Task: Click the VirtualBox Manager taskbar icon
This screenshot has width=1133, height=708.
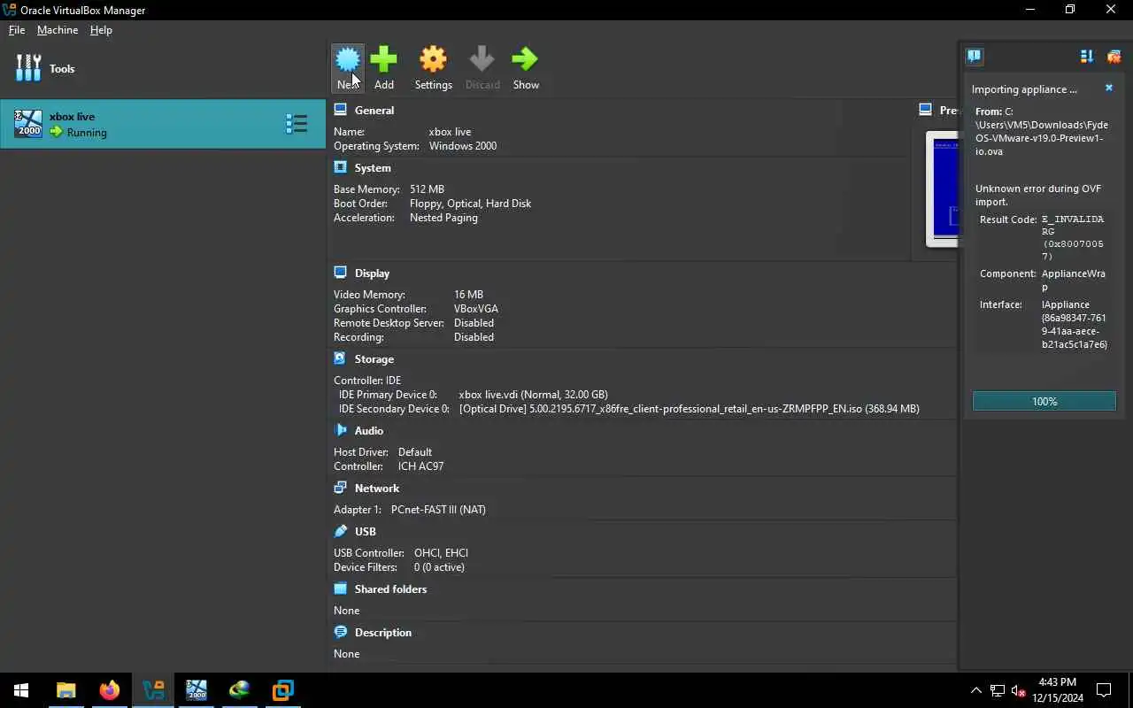Action: coord(153,690)
